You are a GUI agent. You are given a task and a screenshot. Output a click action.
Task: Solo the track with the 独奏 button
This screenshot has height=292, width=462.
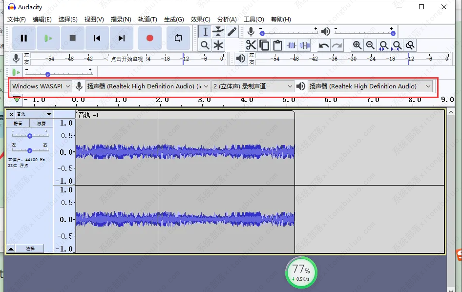click(x=41, y=124)
